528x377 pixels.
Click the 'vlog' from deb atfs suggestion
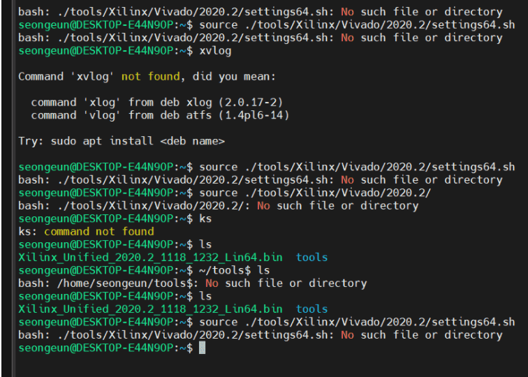(160, 115)
